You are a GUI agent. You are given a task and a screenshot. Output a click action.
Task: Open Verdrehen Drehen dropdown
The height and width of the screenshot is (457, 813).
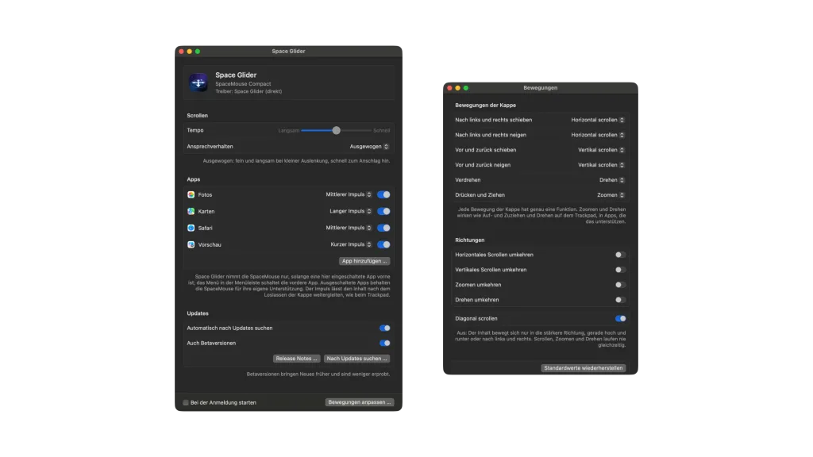(x=612, y=180)
